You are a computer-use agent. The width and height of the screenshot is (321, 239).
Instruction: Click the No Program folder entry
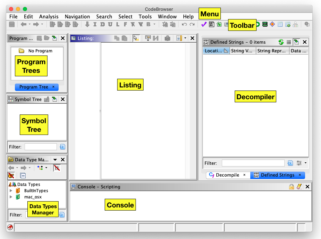(40, 51)
